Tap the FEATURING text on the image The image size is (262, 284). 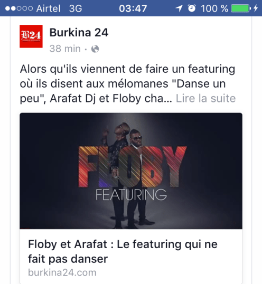tap(131, 195)
